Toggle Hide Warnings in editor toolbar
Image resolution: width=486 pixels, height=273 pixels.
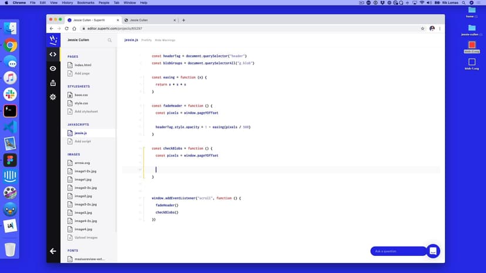tap(165, 40)
